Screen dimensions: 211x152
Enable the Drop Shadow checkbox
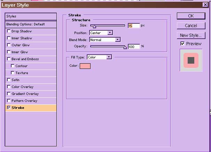point(9,31)
